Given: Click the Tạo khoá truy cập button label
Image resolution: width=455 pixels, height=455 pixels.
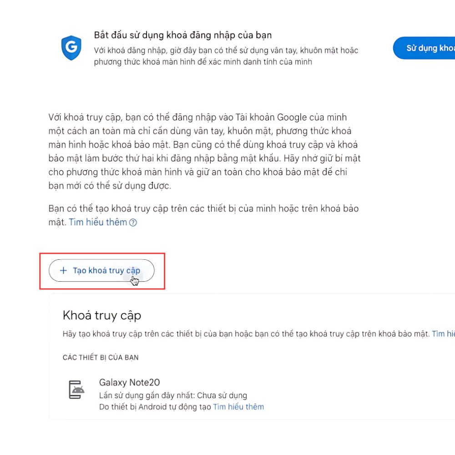Looking at the screenshot, I should pos(106,270).
